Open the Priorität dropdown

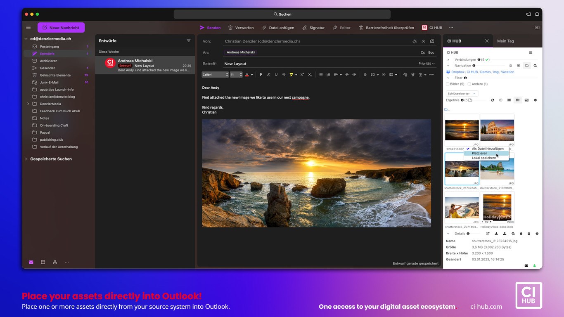pyautogui.click(x=427, y=64)
